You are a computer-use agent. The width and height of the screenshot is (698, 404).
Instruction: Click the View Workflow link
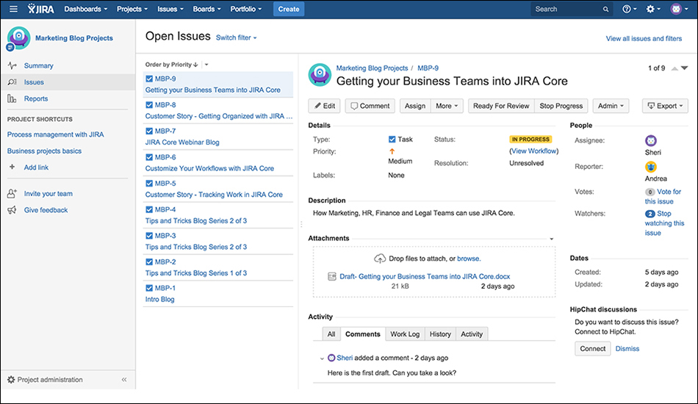533,151
